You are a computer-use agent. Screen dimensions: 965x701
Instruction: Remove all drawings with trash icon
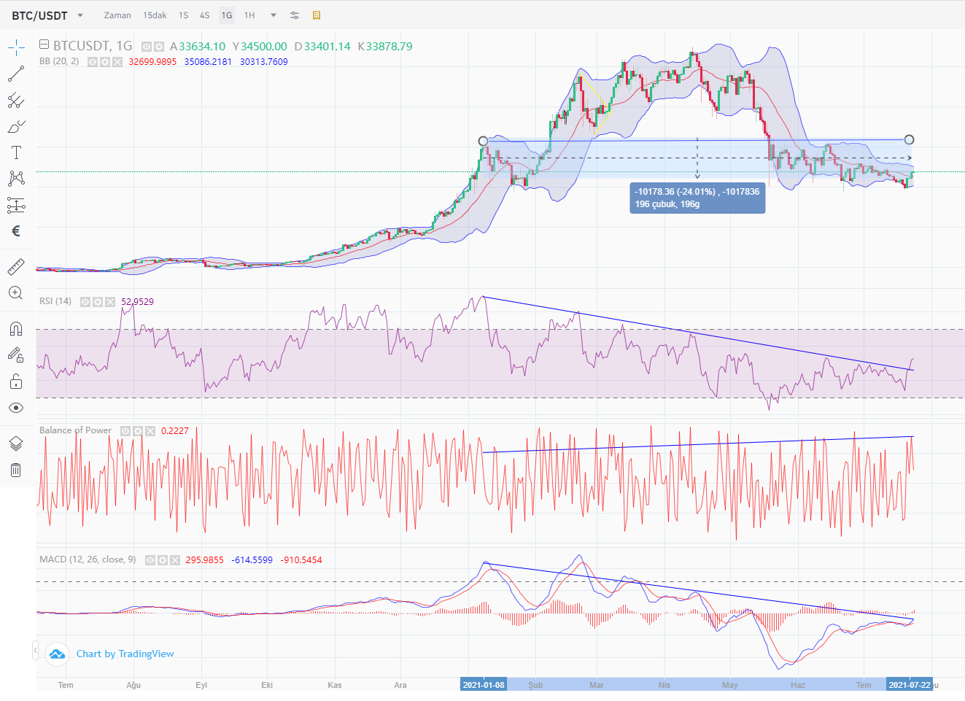click(x=16, y=470)
